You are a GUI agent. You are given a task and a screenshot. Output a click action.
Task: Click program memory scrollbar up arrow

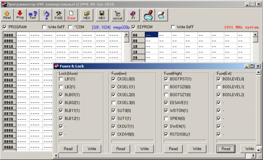click(x=126, y=35)
